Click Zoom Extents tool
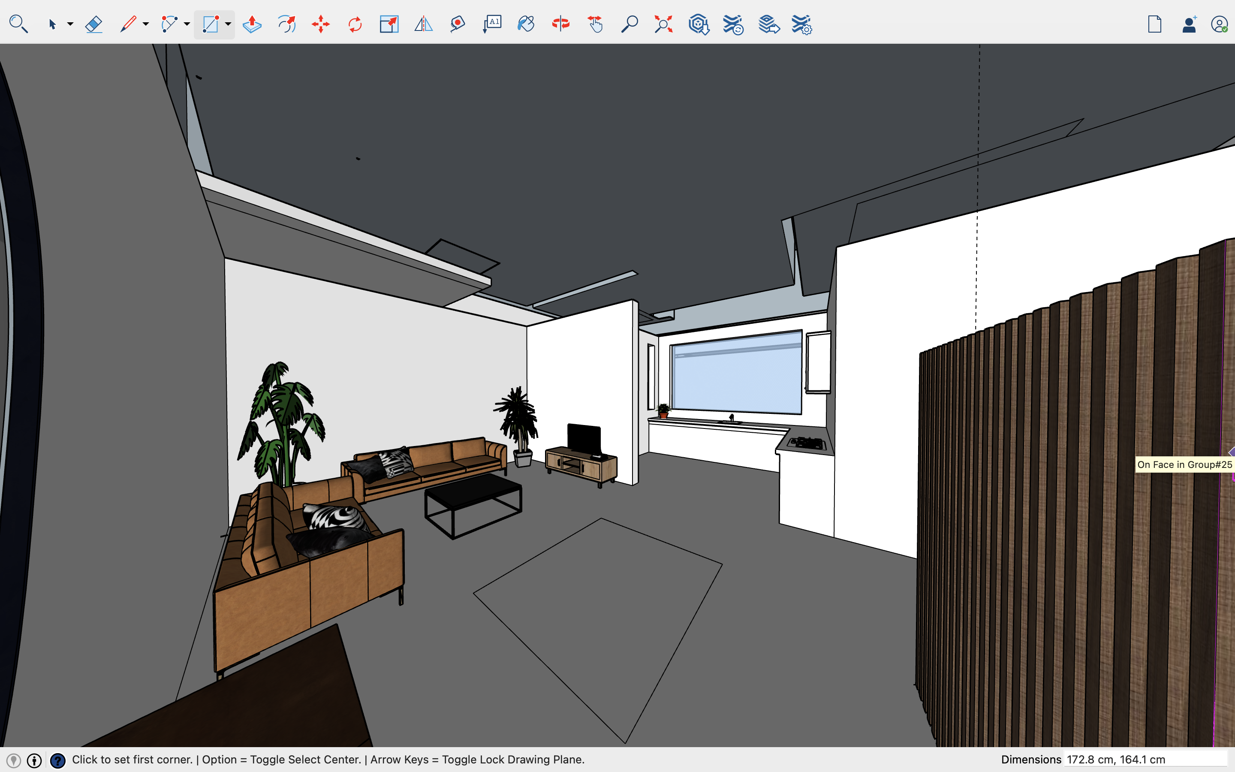The width and height of the screenshot is (1235, 772). (663, 24)
